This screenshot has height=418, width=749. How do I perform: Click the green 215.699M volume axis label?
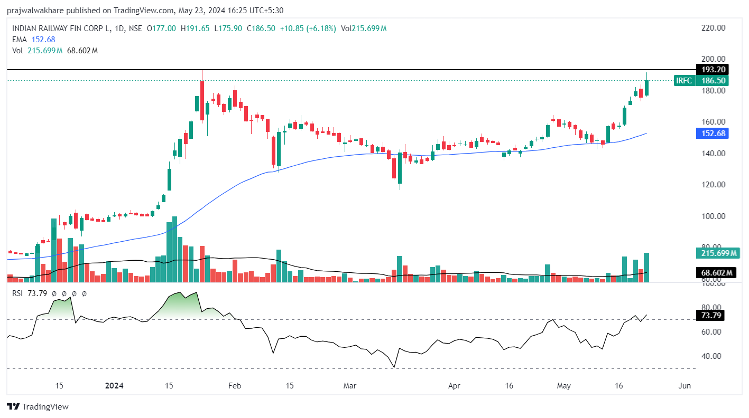[x=717, y=253]
